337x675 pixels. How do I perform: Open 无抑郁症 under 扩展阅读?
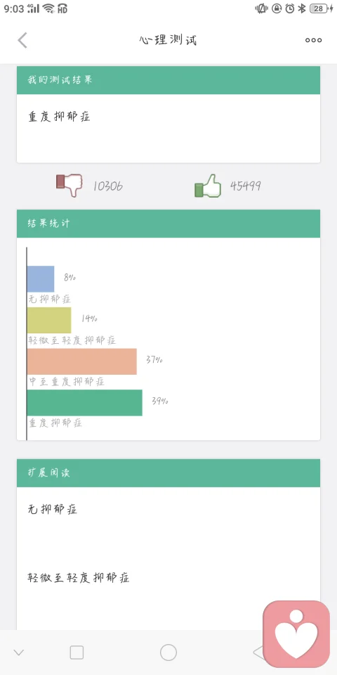click(53, 509)
